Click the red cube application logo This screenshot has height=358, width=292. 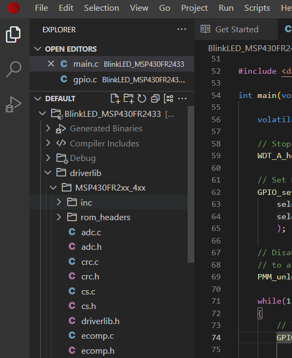click(x=13, y=8)
